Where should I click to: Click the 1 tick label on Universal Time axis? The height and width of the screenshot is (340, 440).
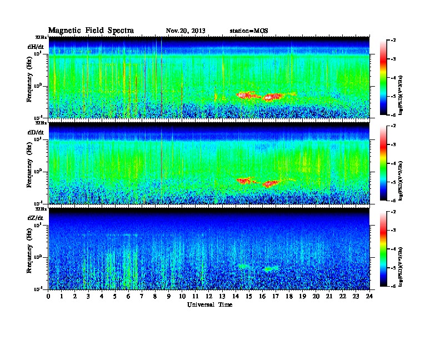pos(62,297)
